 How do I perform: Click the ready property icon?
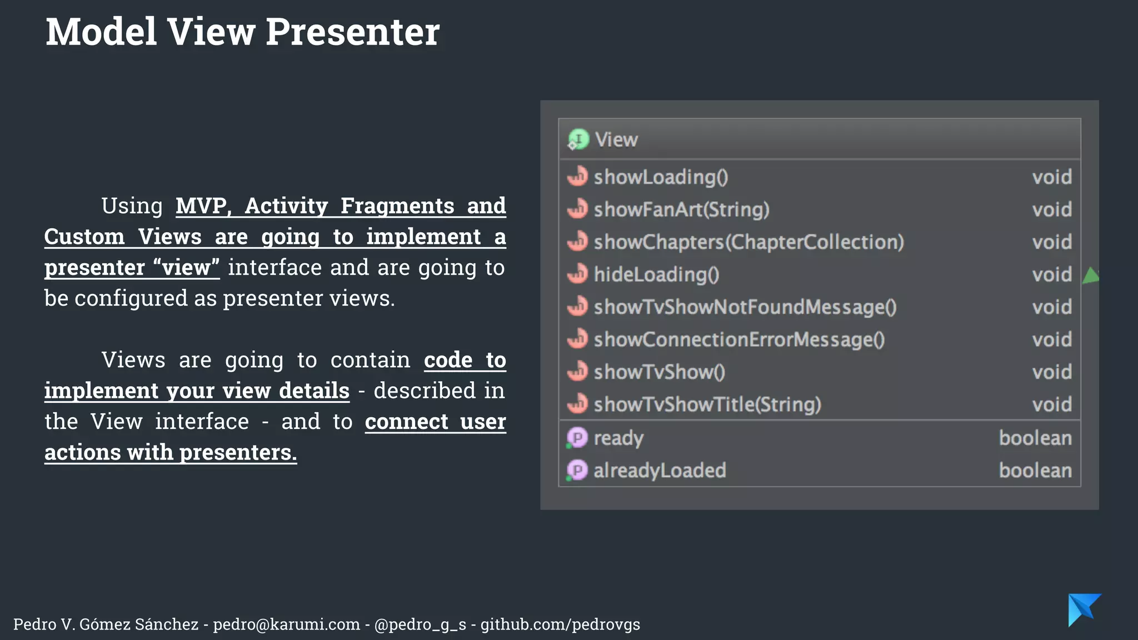[577, 438]
